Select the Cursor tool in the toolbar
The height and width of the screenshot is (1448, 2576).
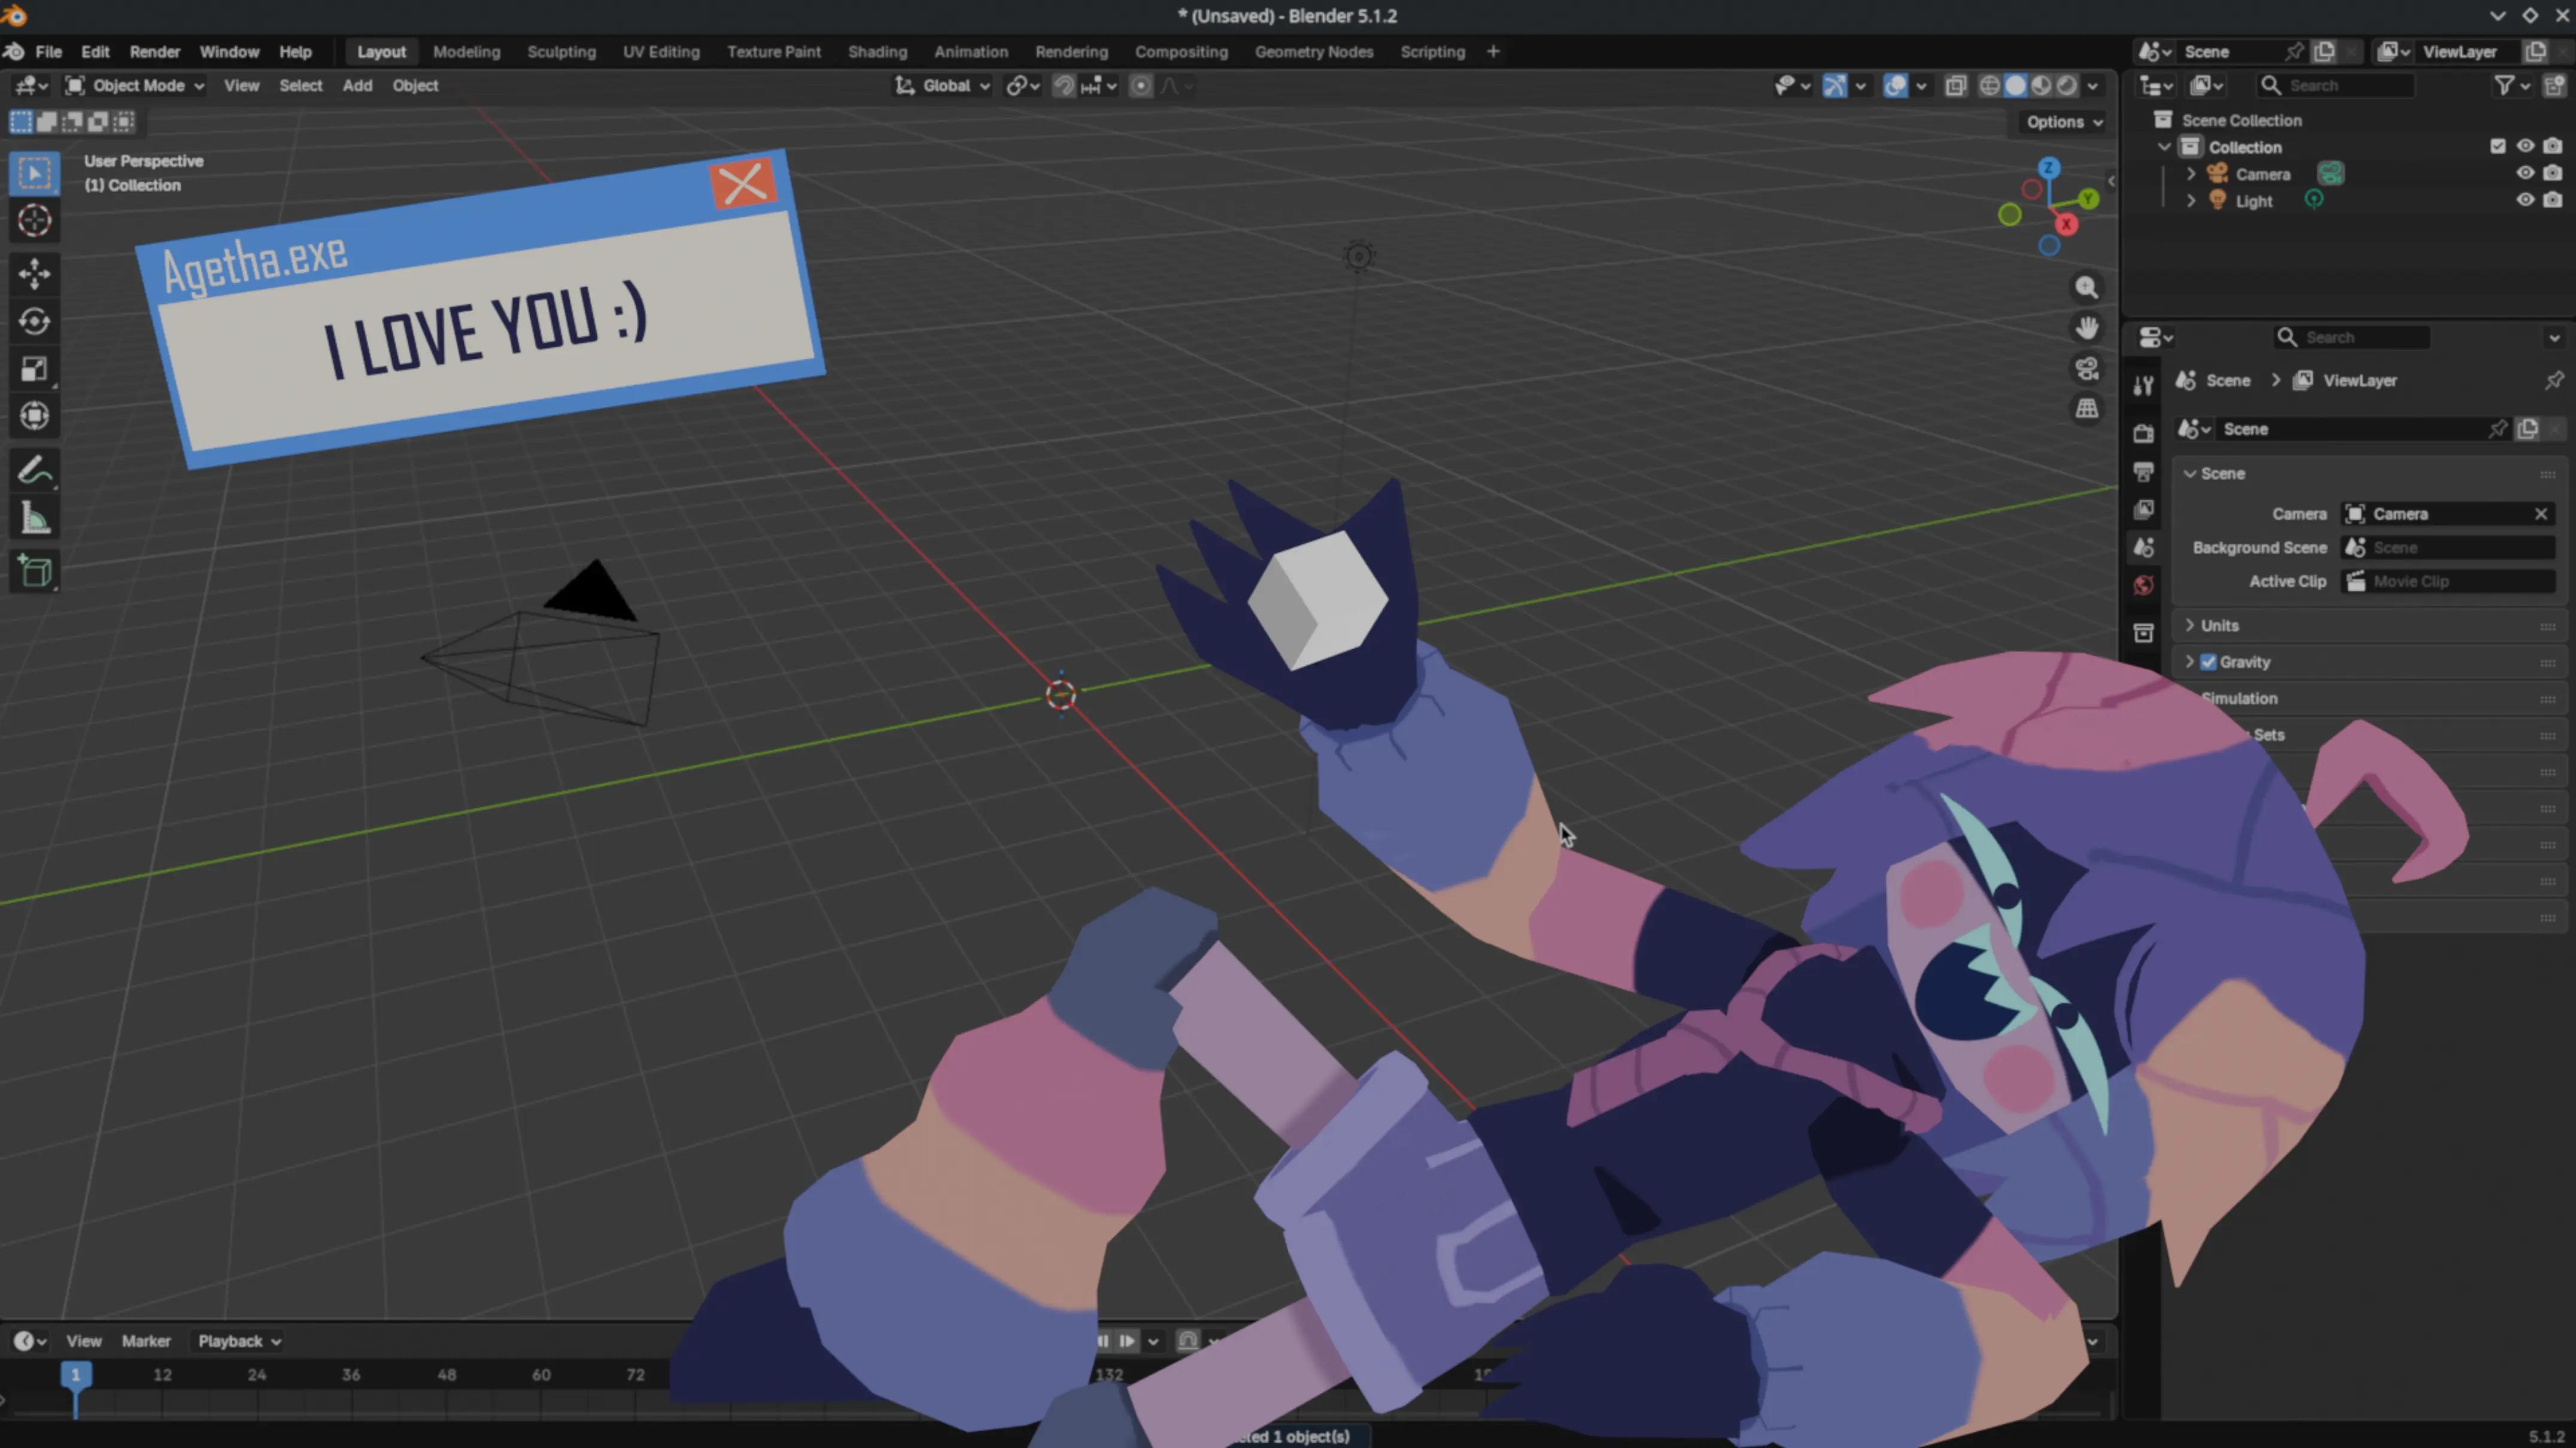tap(34, 220)
